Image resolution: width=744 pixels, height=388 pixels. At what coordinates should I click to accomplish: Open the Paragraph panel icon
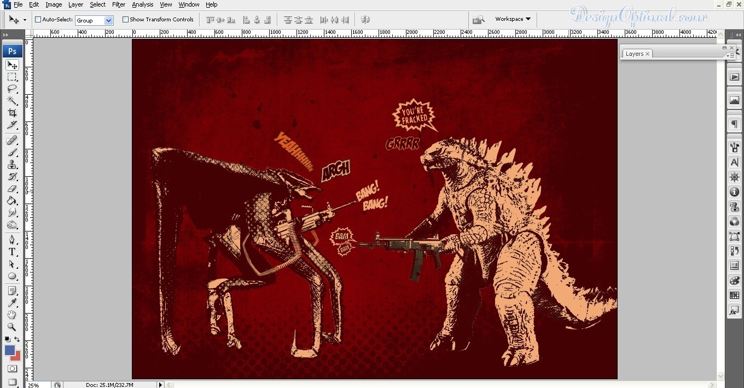click(734, 124)
